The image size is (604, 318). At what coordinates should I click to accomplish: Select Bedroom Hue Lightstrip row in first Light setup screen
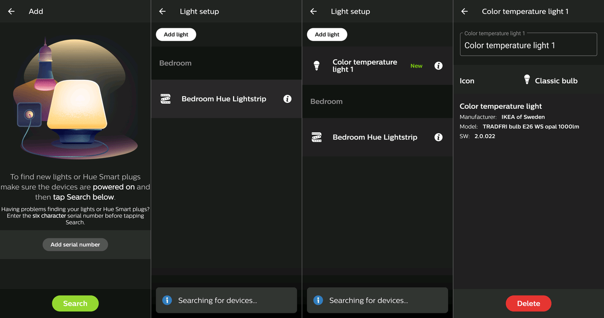[226, 99]
